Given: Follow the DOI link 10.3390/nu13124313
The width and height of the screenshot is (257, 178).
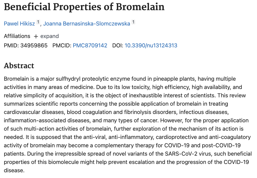Looking at the screenshot, I should click(151, 46).
